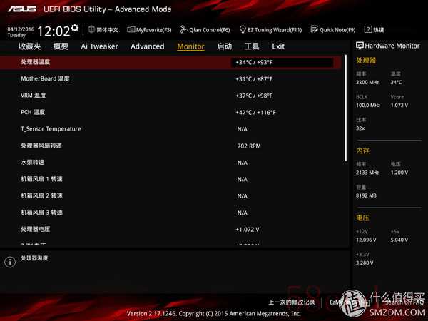
Task: Select 水泵转速 row
Action: pyautogui.click(x=170, y=163)
